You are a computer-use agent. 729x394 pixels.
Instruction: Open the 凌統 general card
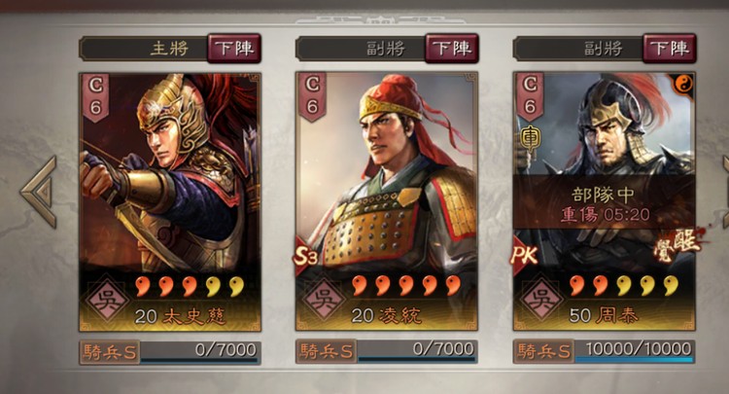(387, 201)
